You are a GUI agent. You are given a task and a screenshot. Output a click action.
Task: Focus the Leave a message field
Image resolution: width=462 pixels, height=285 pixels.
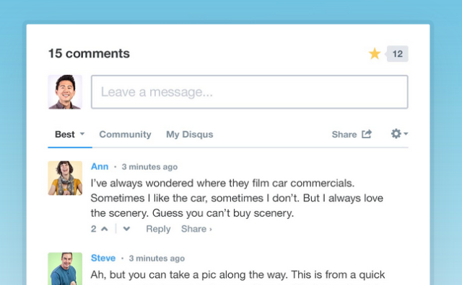250,92
